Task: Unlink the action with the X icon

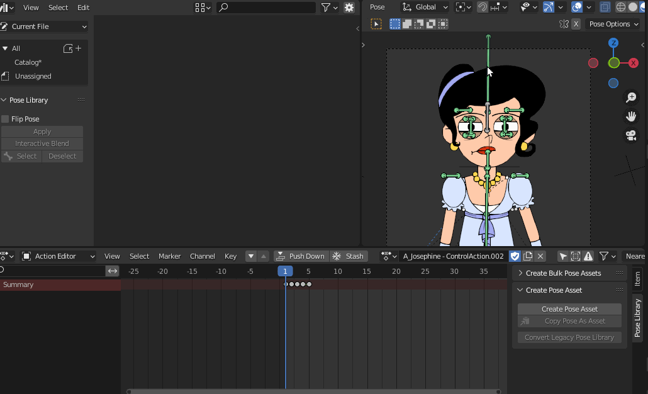Action: coord(540,256)
